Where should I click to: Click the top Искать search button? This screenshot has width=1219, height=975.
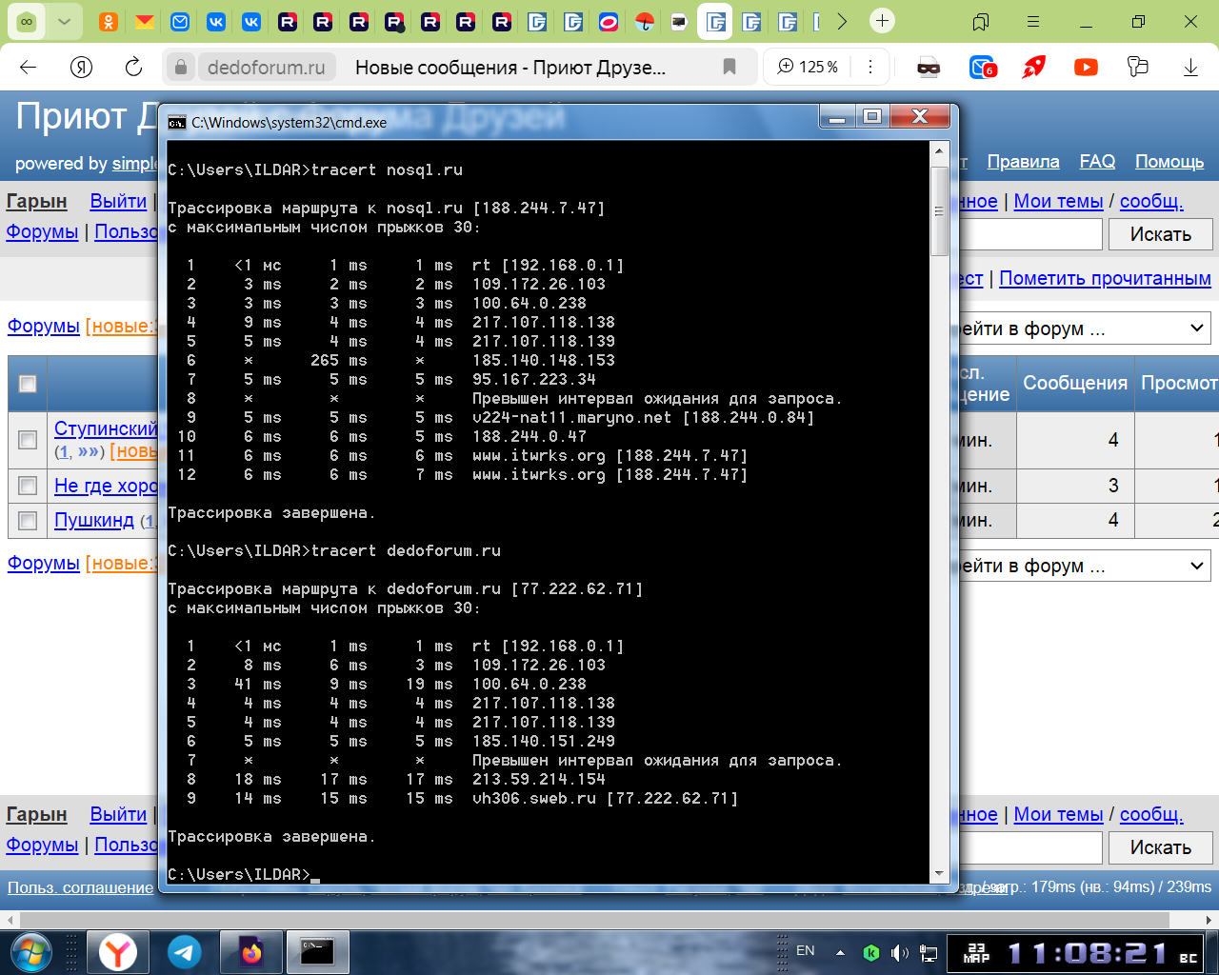point(1160,234)
